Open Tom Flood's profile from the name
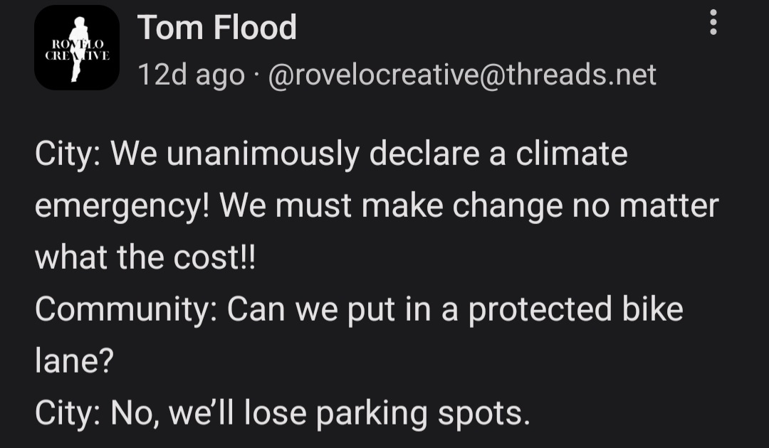This screenshot has width=769, height=448. pyautogui.click(x=216, y=28)
